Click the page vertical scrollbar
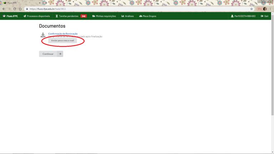Viewport: 274px width, 154px height. (x=273, y=65)
